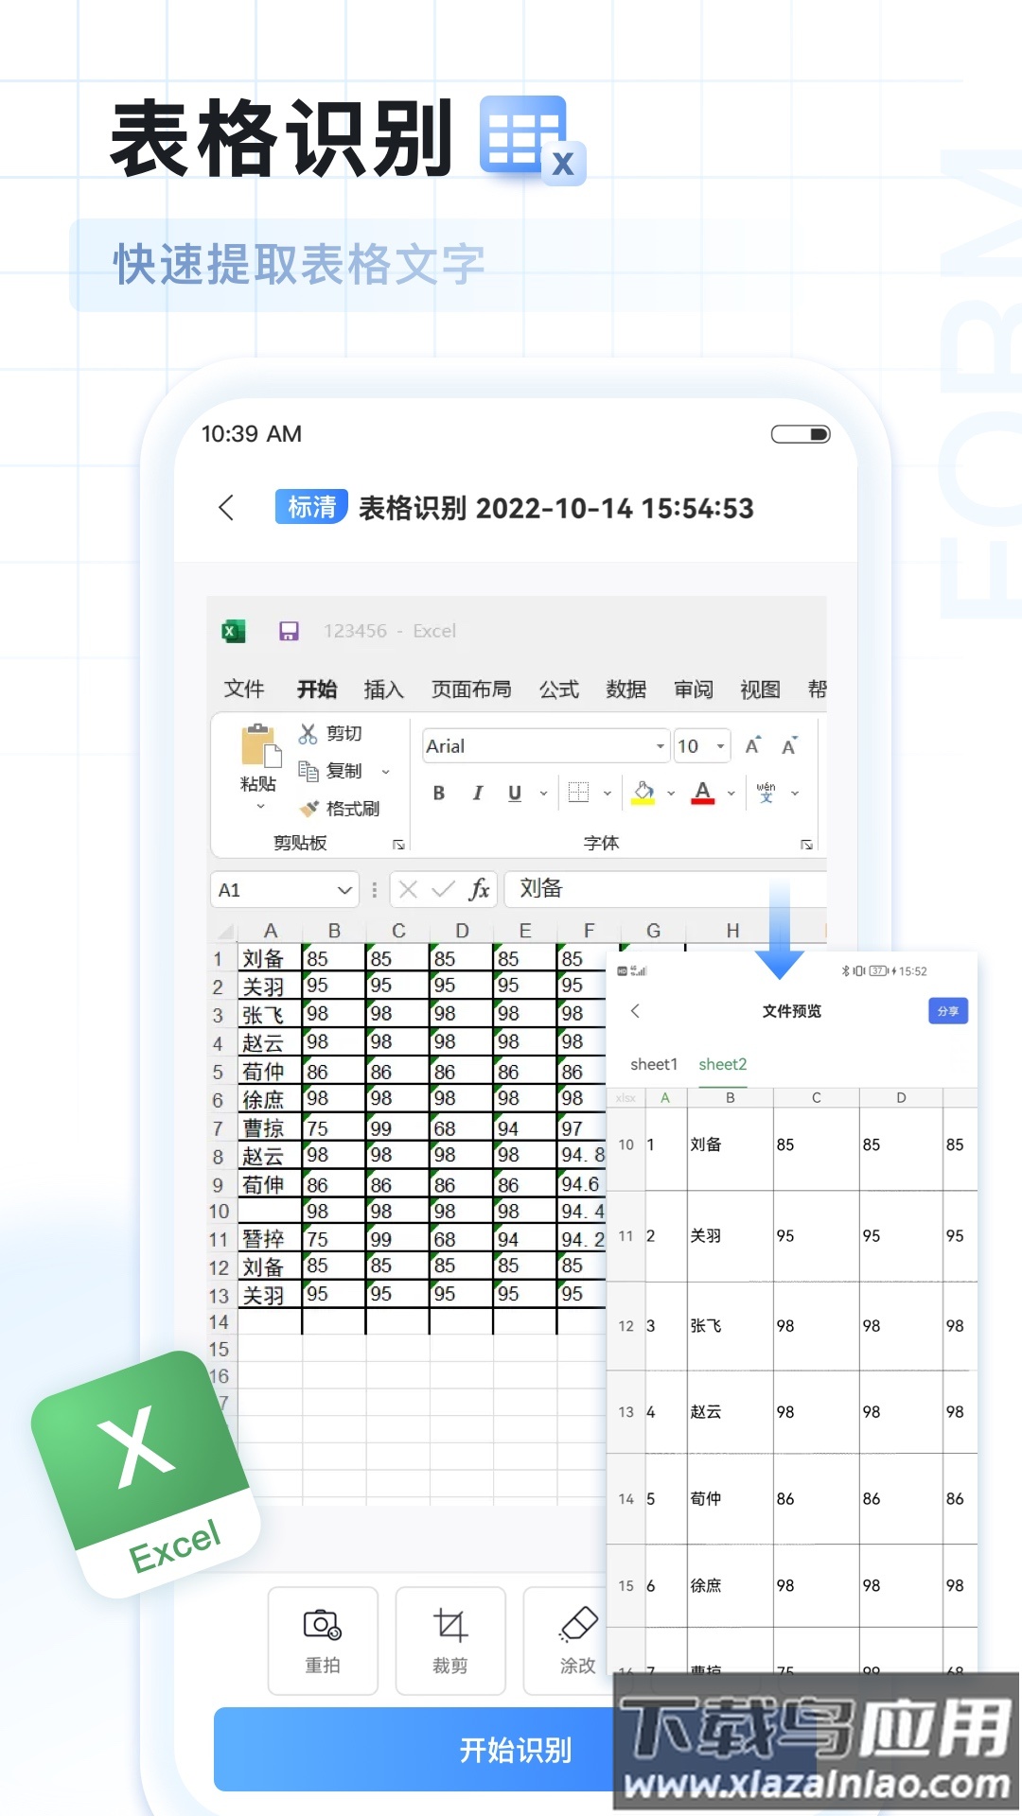The height and width of the screenshot is (1816, 1022).
Task: Tap the blue 分享 button
Action: [947, 1011]
